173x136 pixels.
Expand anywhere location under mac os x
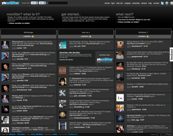(85, 36)
